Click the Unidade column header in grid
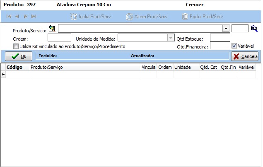 [x=182, y=67]
